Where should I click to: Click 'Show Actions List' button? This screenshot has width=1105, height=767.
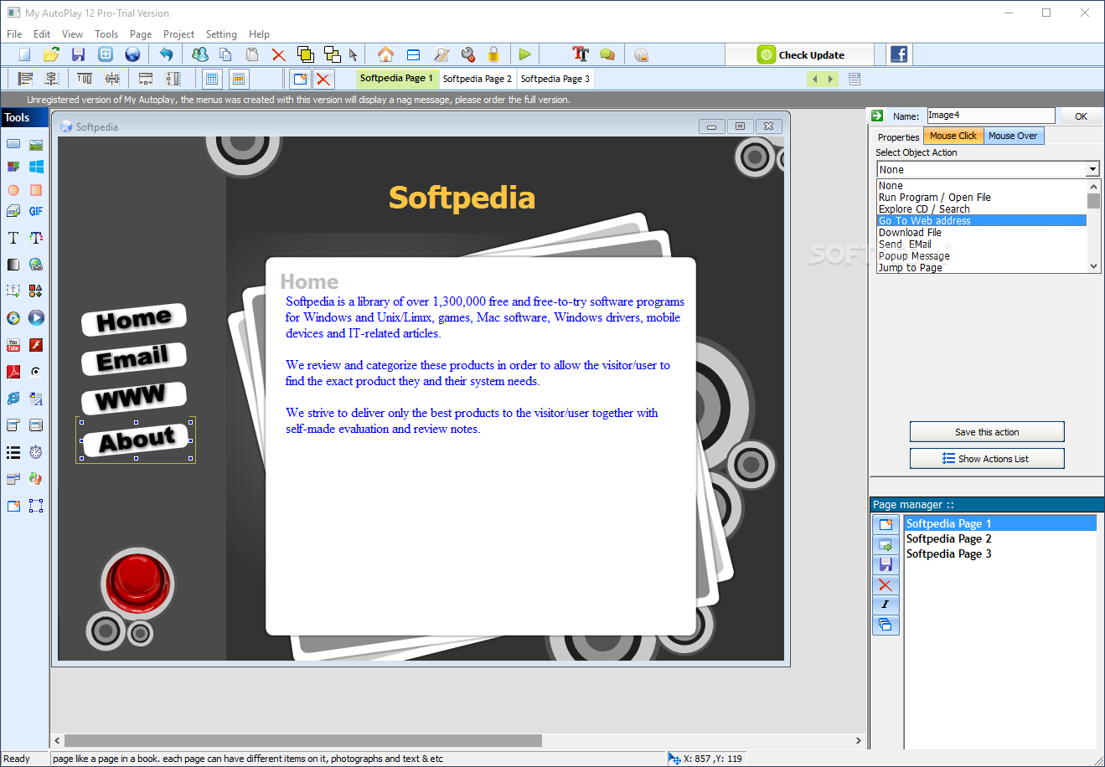(x=987, y=459)
